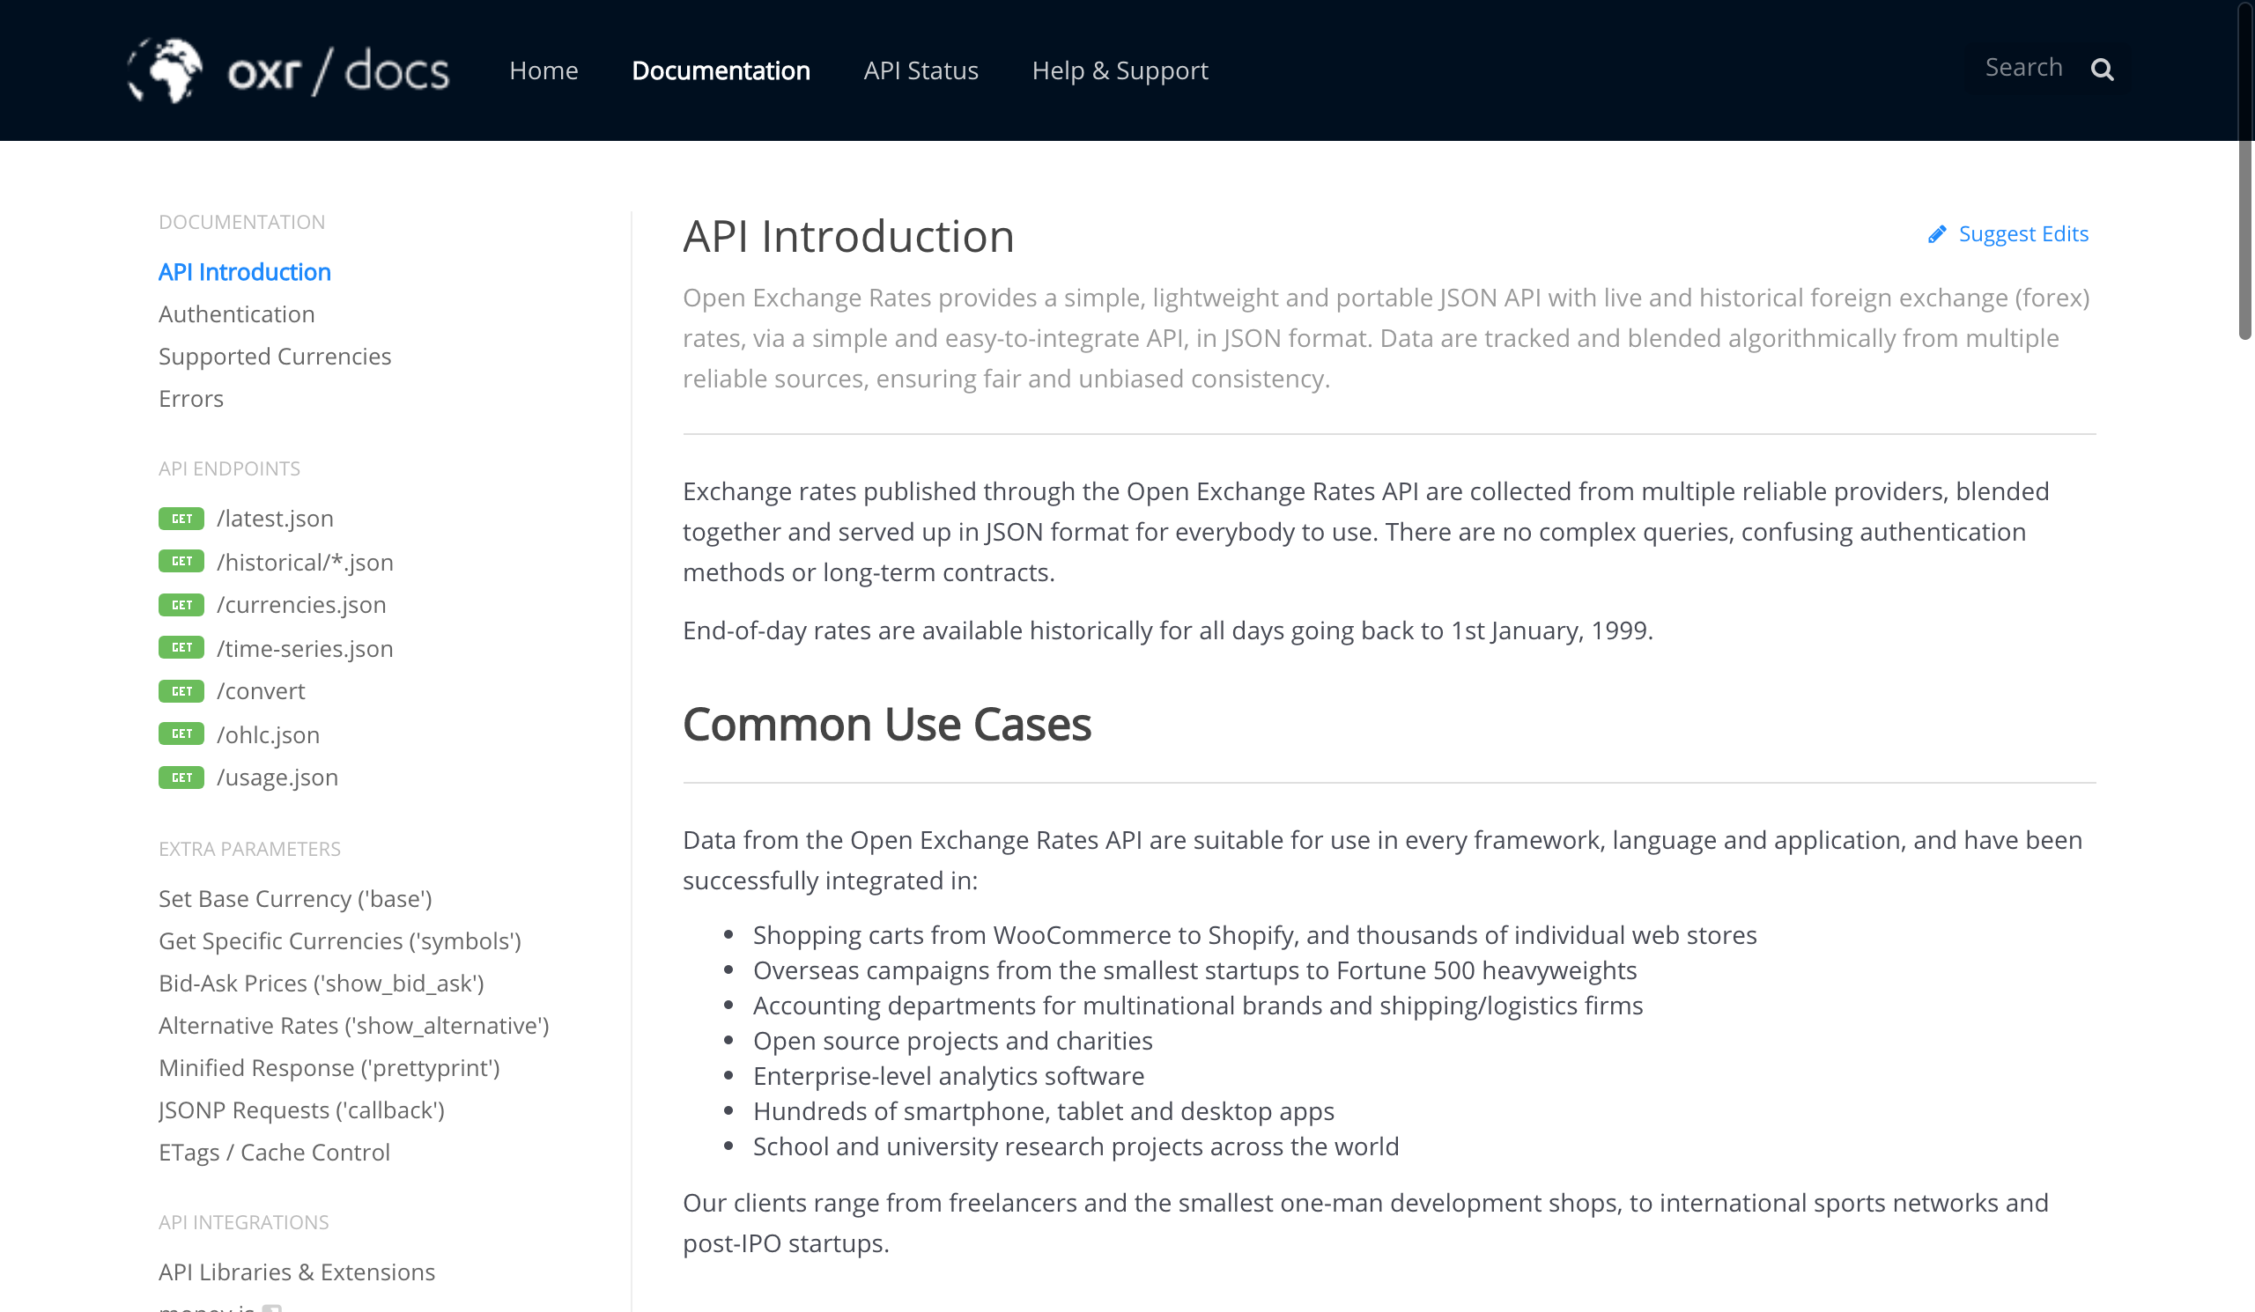Click the page vertical scrollbar thumb
This screenshot has height=1312, width=2255.
point(2244,170)
